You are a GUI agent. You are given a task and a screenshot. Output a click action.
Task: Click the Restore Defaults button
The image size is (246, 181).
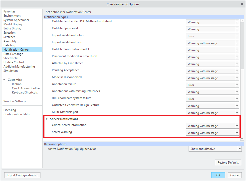(x=228, y=163)
